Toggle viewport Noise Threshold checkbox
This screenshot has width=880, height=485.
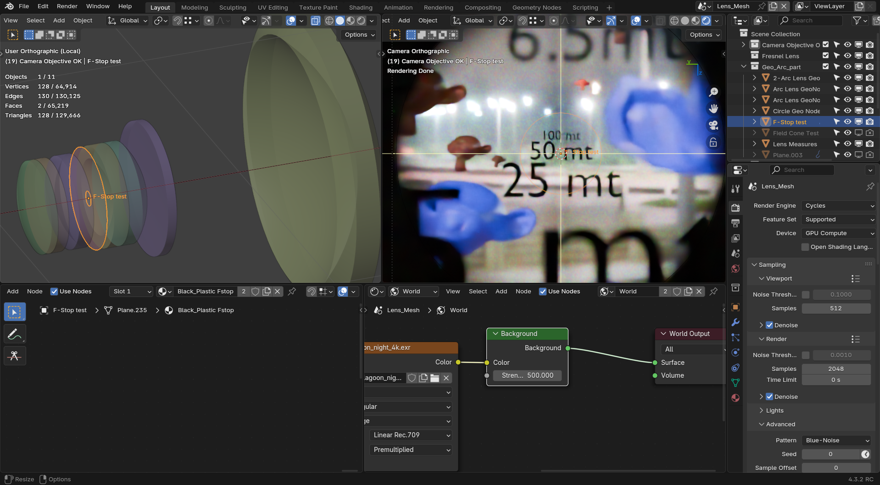tap(806, 295)
